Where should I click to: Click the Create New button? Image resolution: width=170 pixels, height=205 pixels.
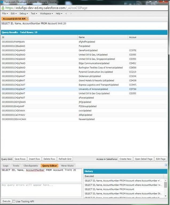tap(125, 159)
